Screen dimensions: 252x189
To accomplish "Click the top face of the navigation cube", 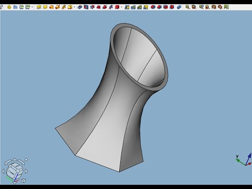I will point(17,165).
